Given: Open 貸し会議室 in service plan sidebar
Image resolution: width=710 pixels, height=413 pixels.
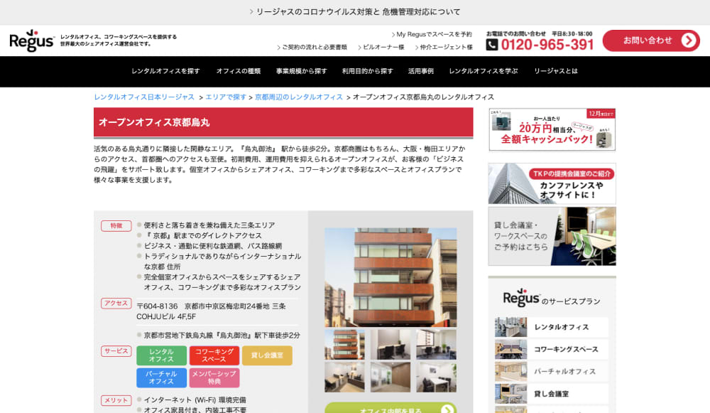Looking at the screenshot, I should (x=552, y=394).
